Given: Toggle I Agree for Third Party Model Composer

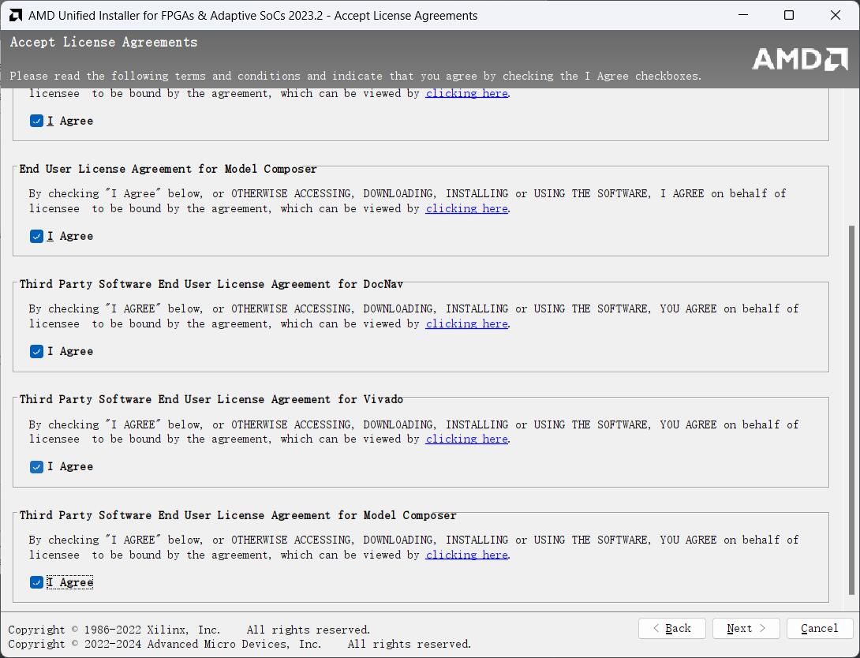Looking at the screenshot, I should (x=36, y=582).
